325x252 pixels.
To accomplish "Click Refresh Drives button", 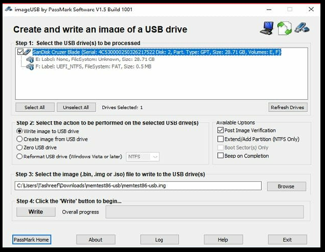I will [287, 107].
